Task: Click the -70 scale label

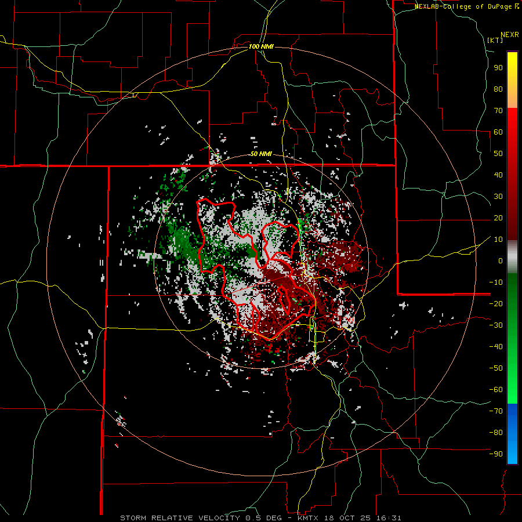Action: point(496,411)
